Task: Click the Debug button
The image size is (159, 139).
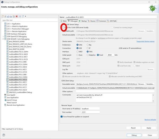Action: 134,135
